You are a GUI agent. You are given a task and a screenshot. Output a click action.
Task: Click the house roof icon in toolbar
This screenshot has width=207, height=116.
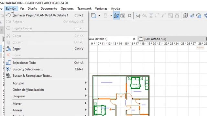tap(177, 16)
